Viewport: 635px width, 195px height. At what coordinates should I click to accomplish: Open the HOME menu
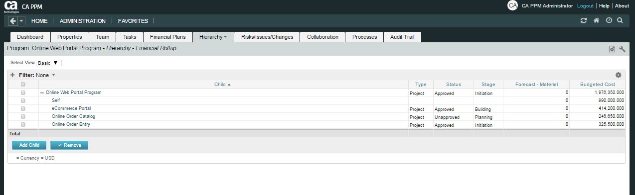[x=39, y=21]
